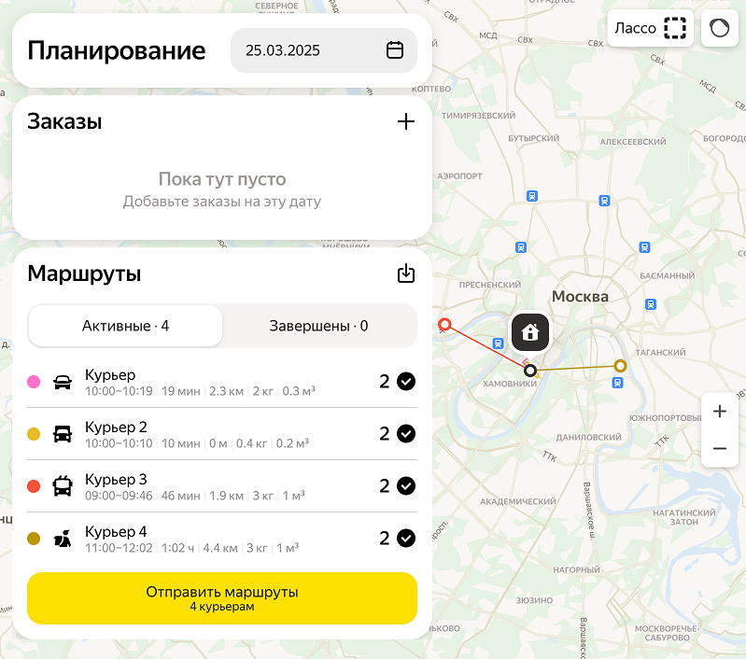Switch to the Завершены tab
Screen dimensions: 746x659
tap(318, 326)
